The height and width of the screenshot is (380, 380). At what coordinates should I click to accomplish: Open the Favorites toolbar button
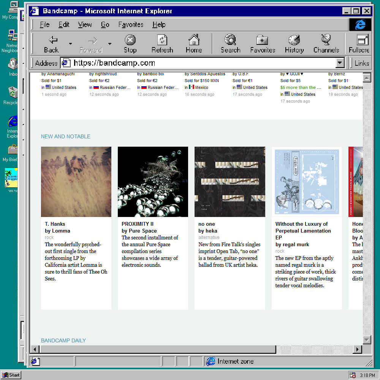pyautogui.click(x=263, y=44)
